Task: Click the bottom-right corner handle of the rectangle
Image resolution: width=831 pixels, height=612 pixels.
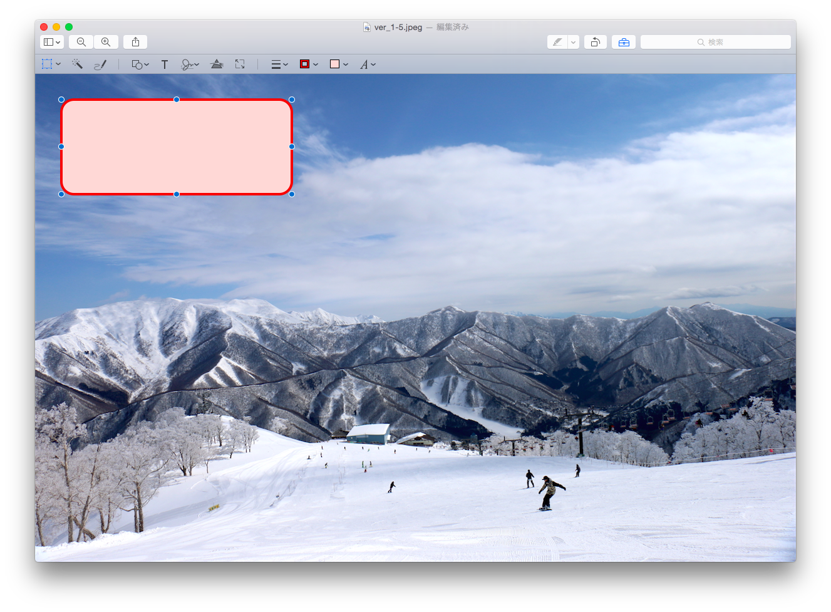Action: pyautogui.click(x=292, y=194)
